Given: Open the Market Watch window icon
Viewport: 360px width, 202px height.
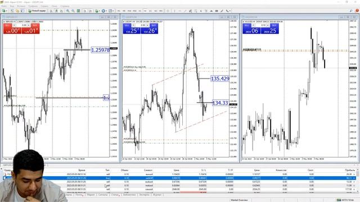Looking at the screenshot, I should (12, 11).
